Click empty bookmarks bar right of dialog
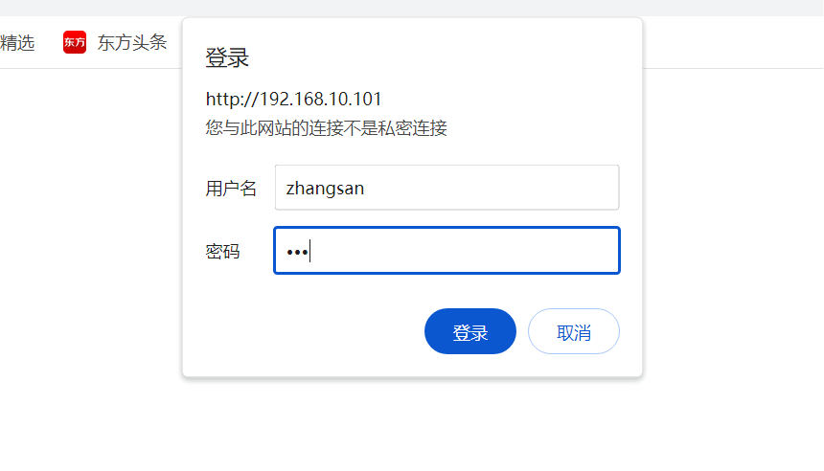Viewport: 824px width, 471px height. (x=733, y=42)
